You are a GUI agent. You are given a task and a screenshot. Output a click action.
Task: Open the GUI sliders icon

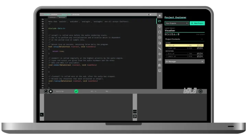pyautogui.click(x=135, y=116)
